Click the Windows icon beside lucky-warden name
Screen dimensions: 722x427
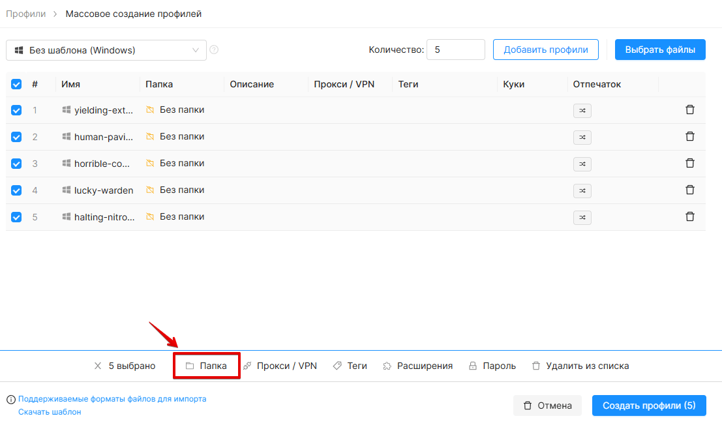[x=67, y=190]
